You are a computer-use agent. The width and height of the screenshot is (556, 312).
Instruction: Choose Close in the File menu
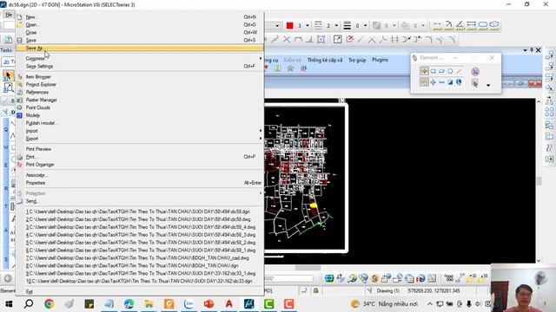point(140,33)
